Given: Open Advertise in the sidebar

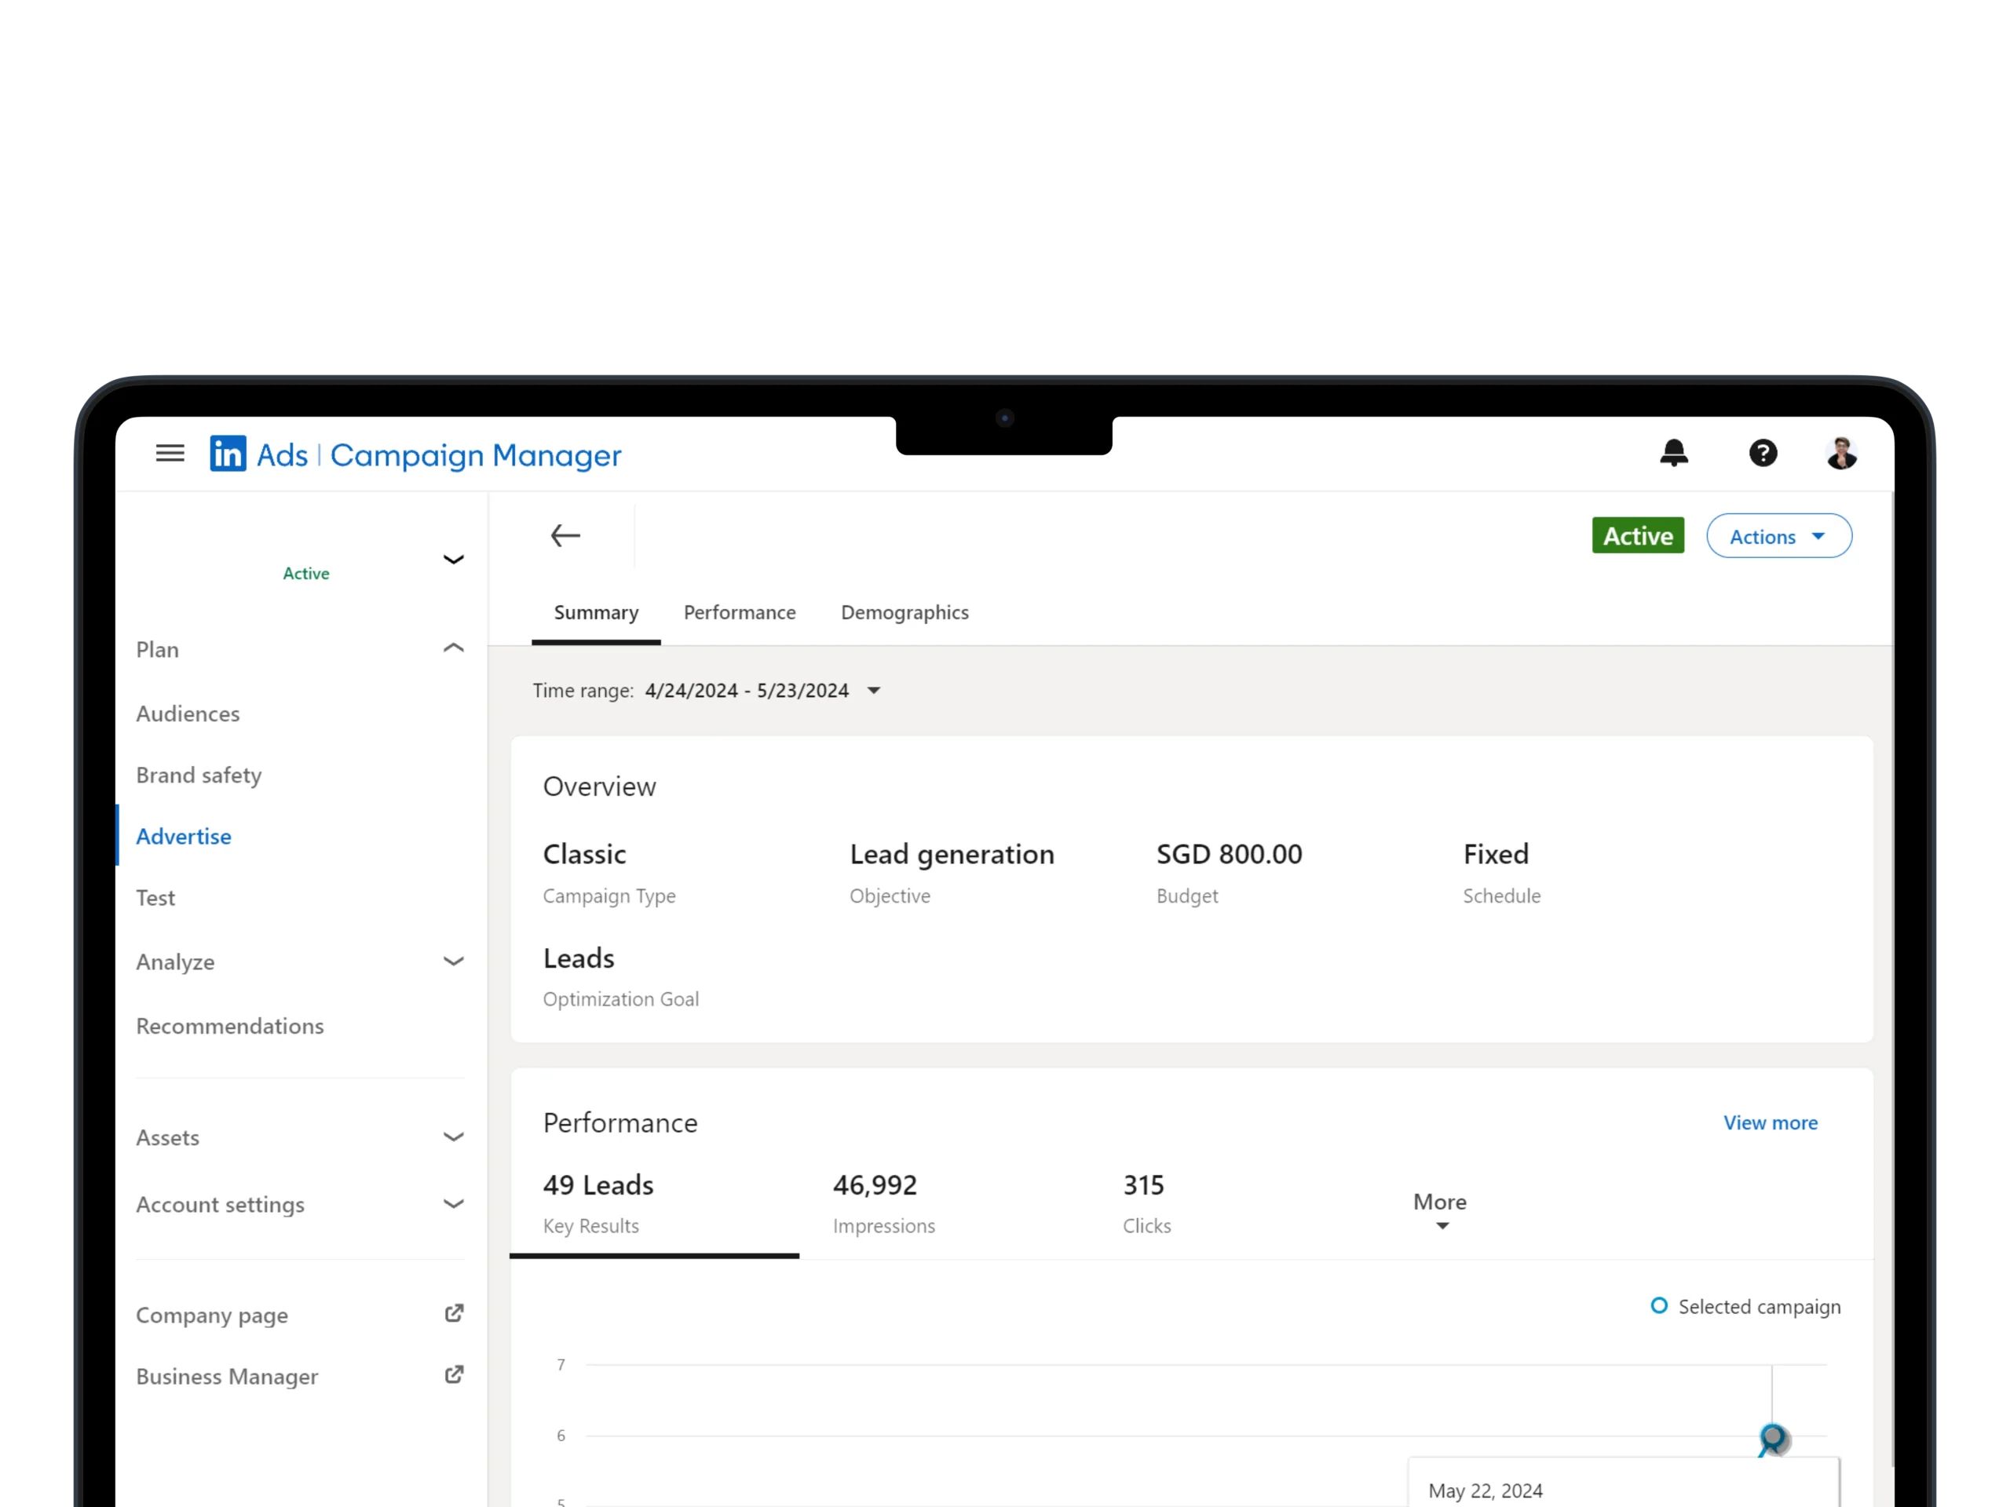Looking at the screenshot, I should point(184,837).
